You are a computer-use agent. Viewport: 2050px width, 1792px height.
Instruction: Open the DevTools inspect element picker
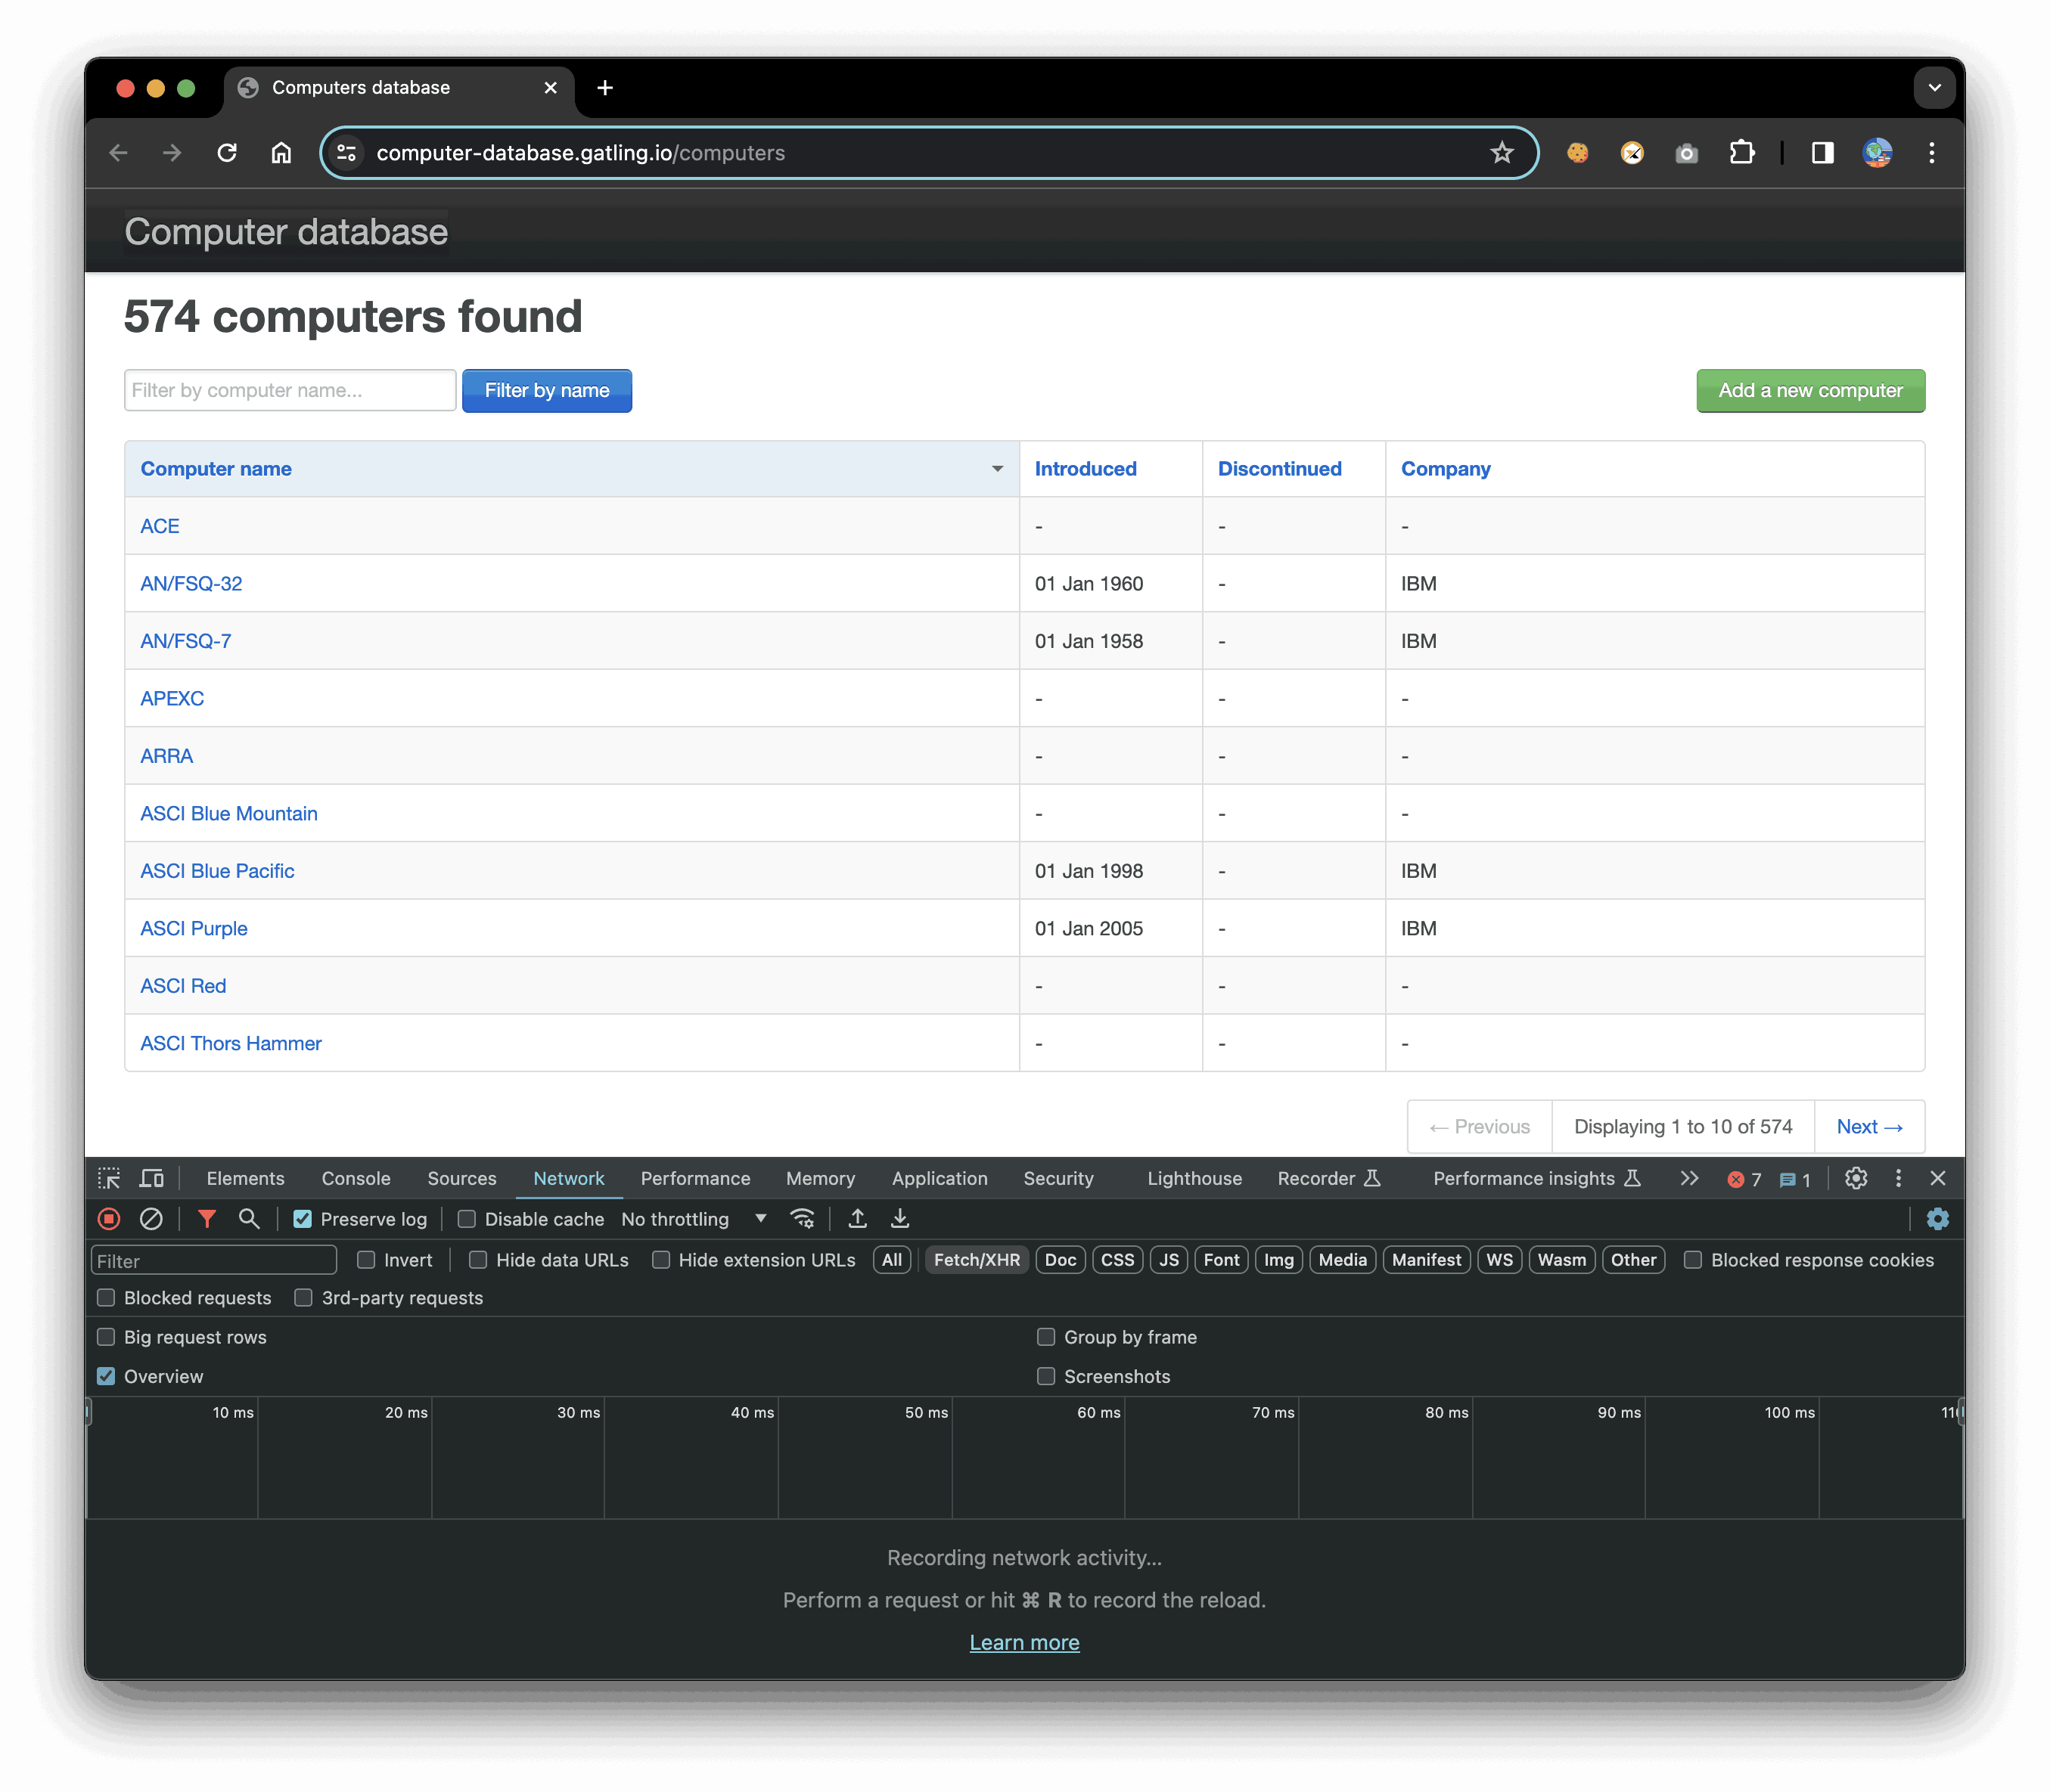[109, 1178]
